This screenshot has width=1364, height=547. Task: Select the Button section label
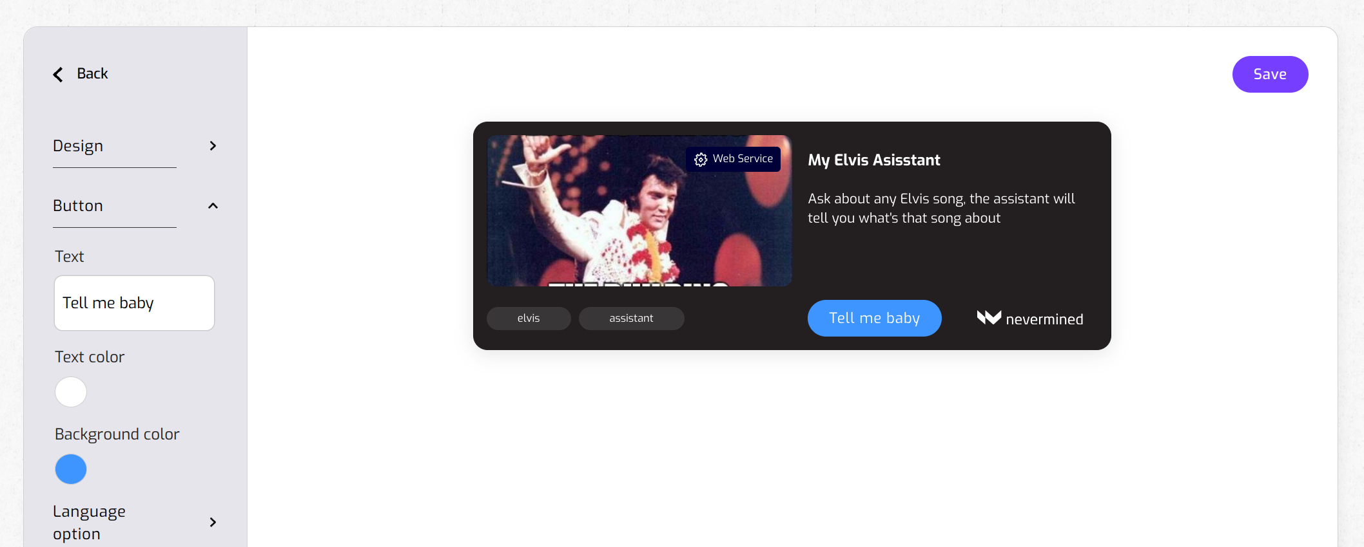[78, 206]
